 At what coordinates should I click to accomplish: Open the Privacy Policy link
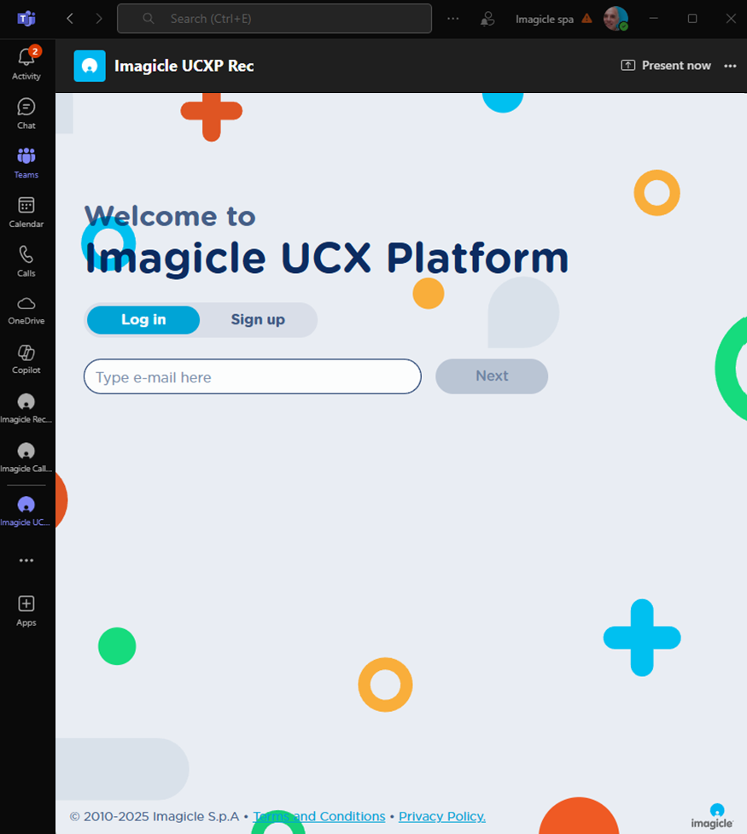[x=441, y=817]
